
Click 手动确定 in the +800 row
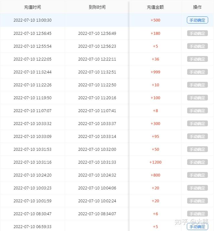[x=197, y=175]
